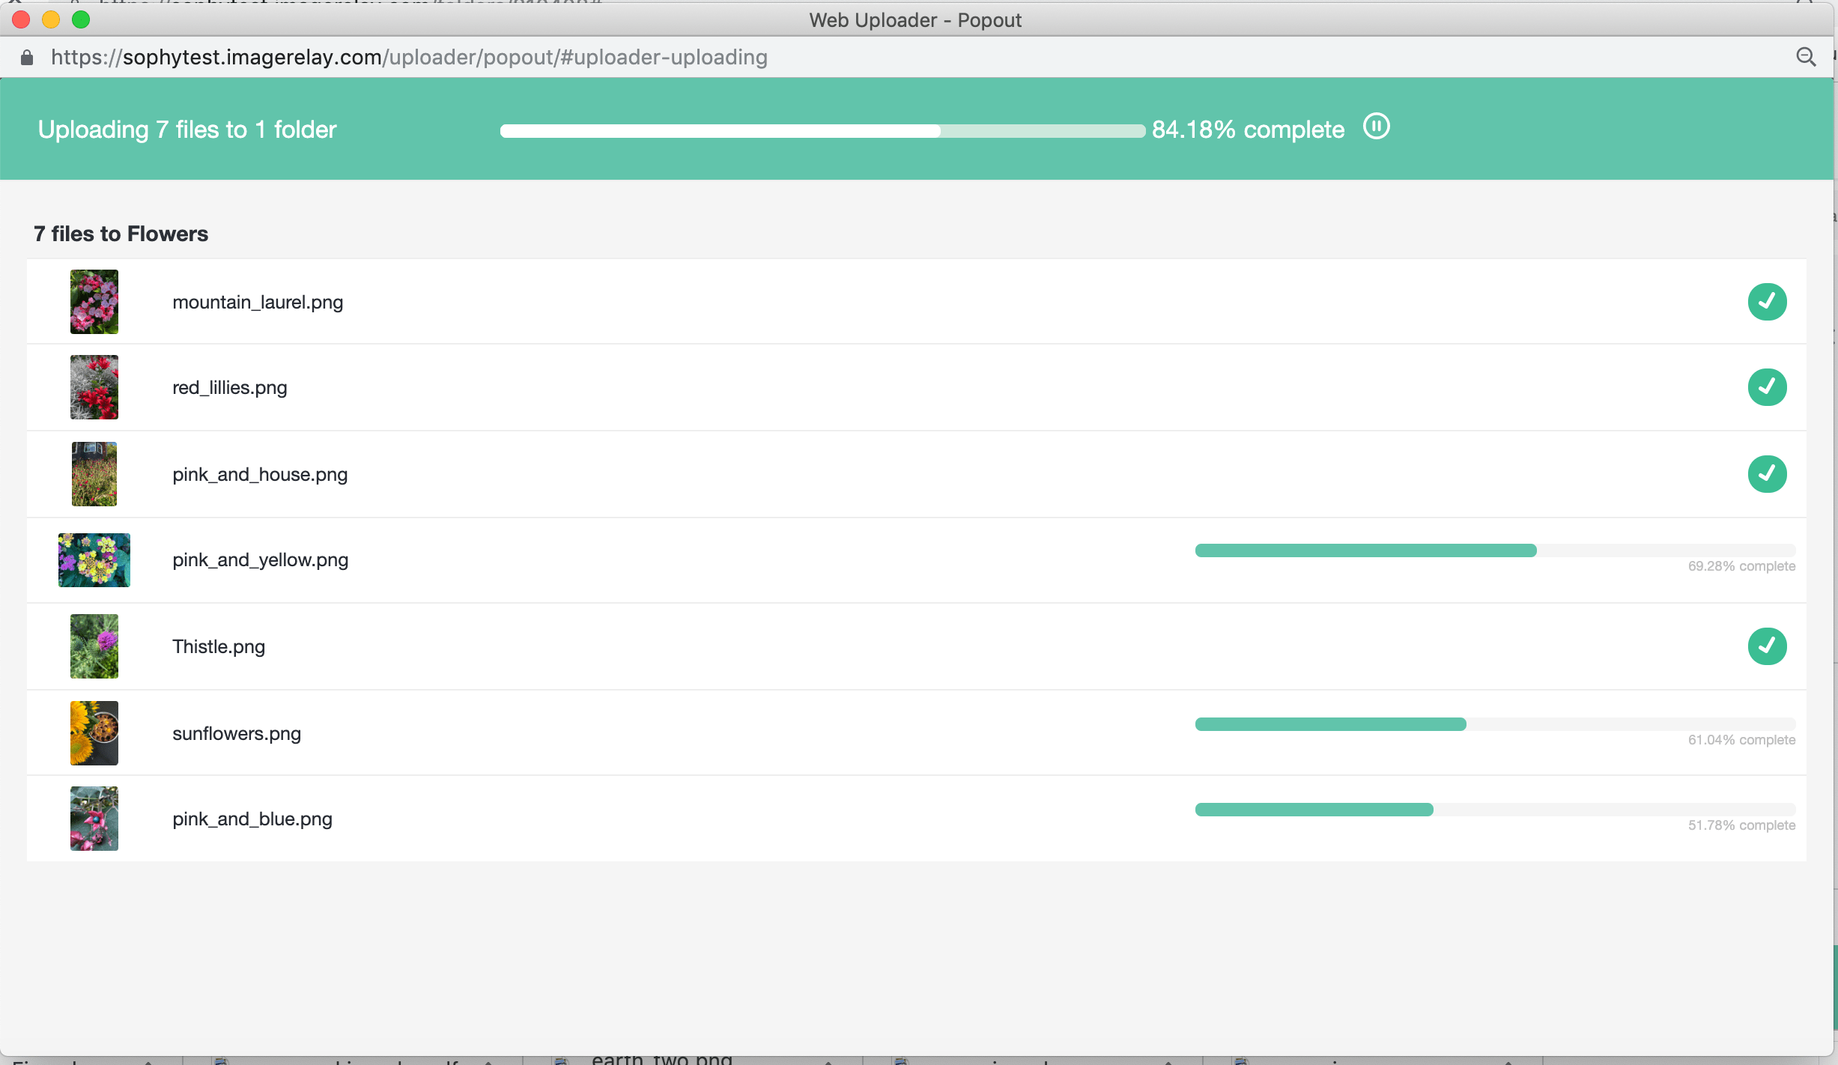1838x1065 pixels.
Task: Click the sunflowers.png upload progress bar
Action: coord(1495,724)
